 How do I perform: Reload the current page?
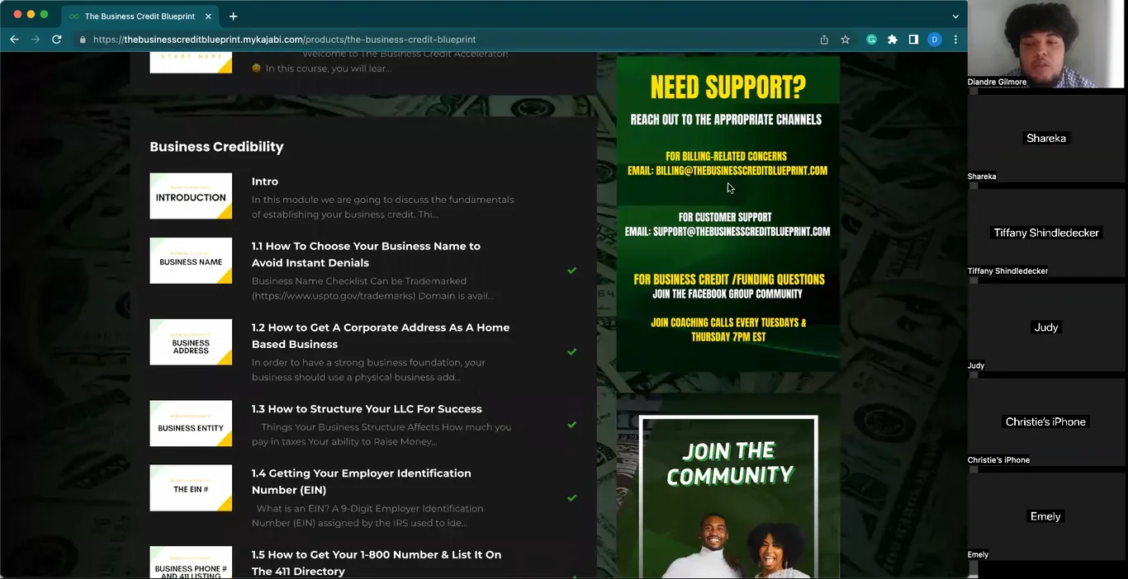coord(56,40)
